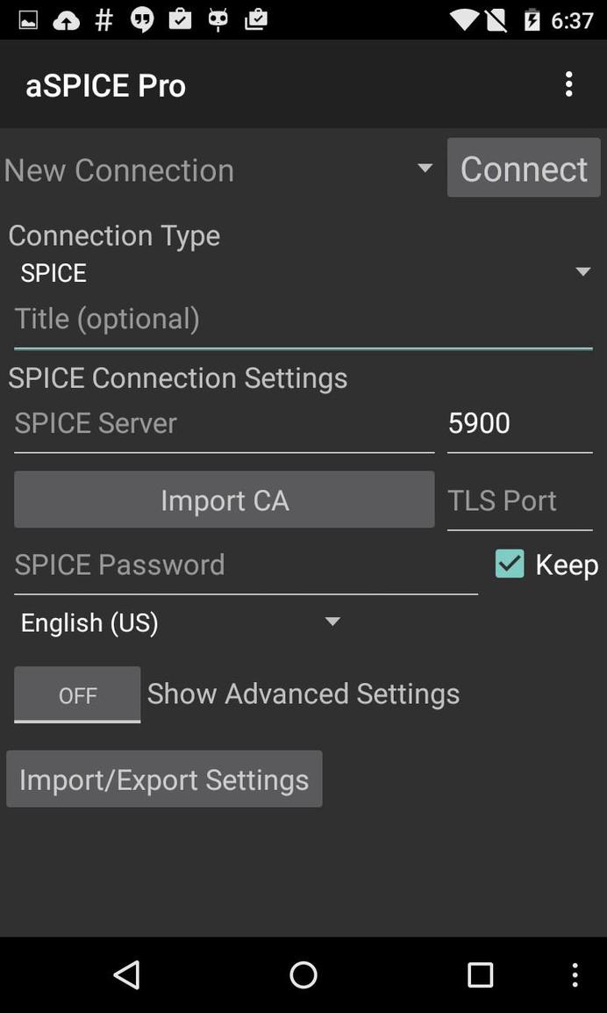
Task: Open recent apps with the square button
Action: coord(479,974)
